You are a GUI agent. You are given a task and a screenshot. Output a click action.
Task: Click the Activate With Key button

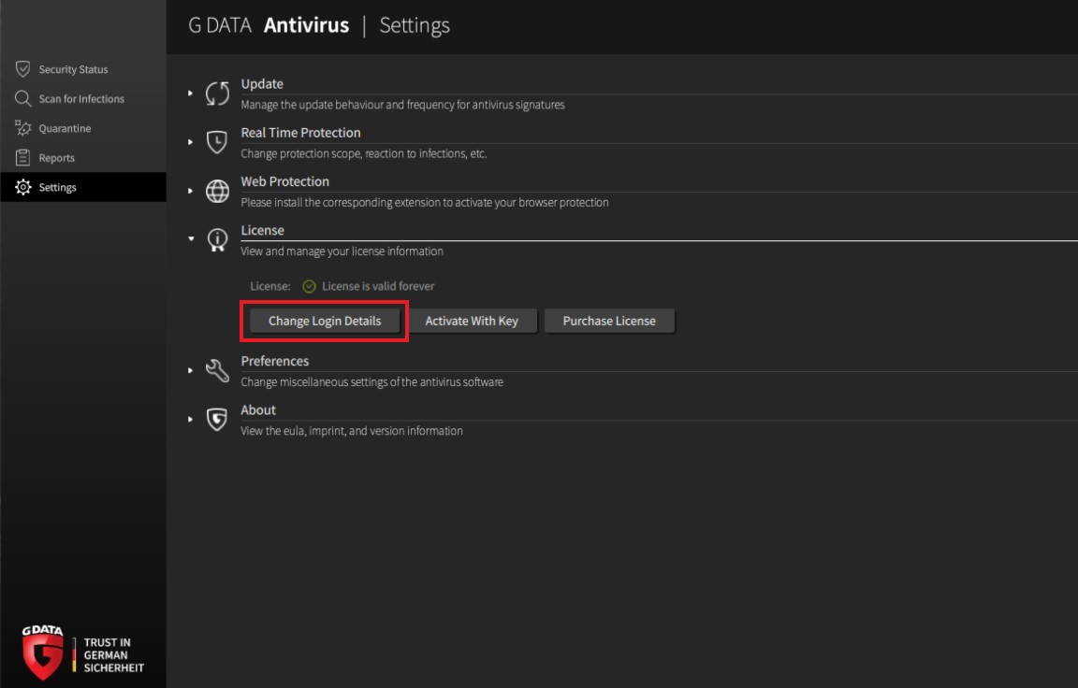pos(472,321)
